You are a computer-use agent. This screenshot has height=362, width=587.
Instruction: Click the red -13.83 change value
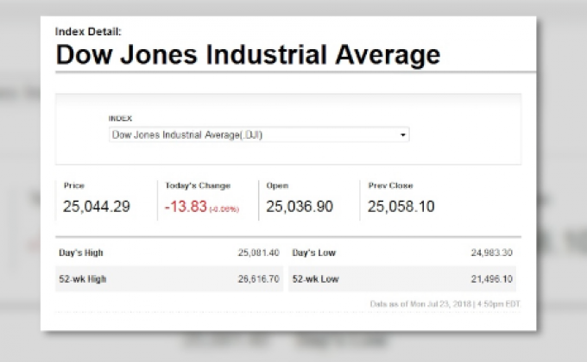pyautogui.click(x=184, y=207)
